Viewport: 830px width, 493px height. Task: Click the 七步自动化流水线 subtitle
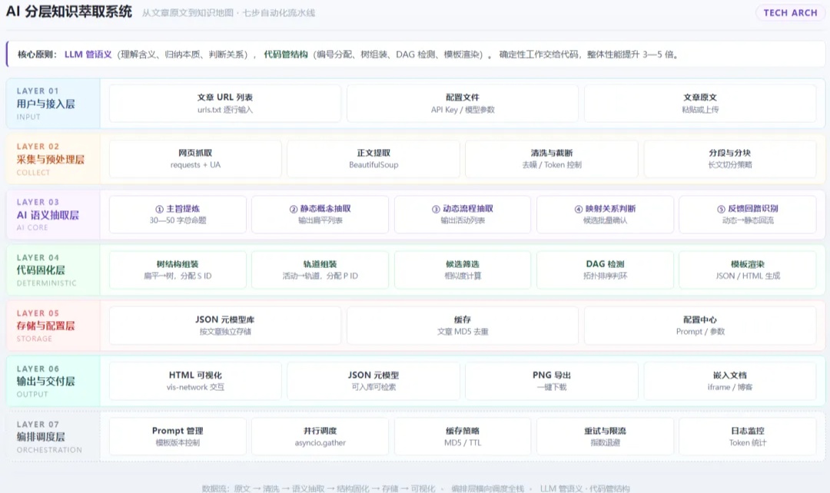[x=278, y=13]
